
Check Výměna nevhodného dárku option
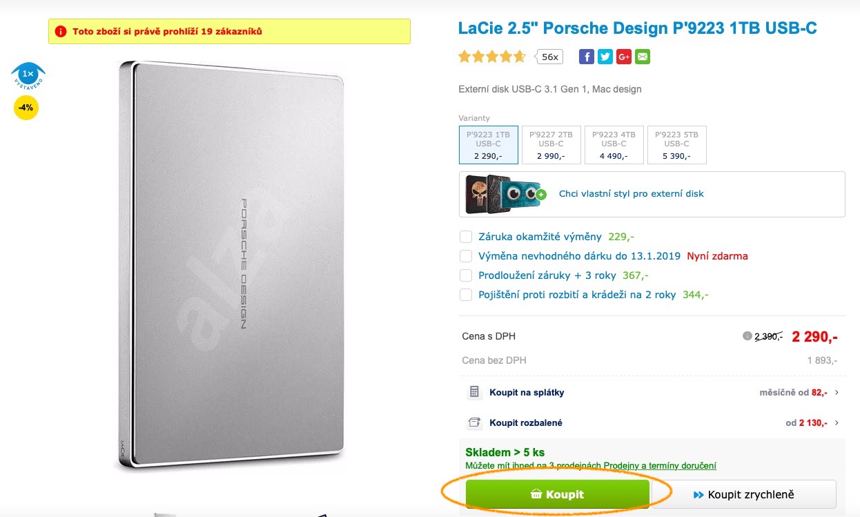click(466, 256)
